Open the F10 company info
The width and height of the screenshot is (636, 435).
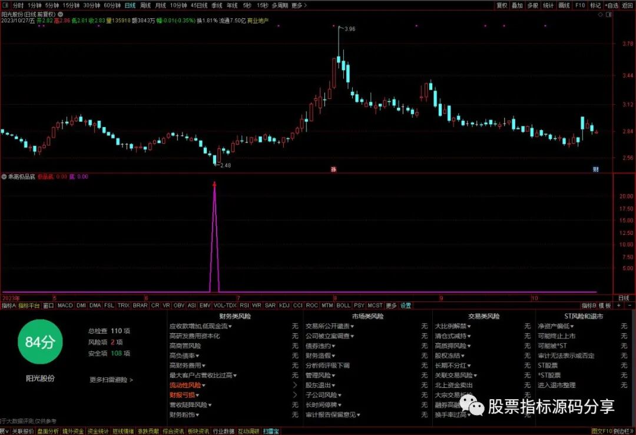[580, 5]
